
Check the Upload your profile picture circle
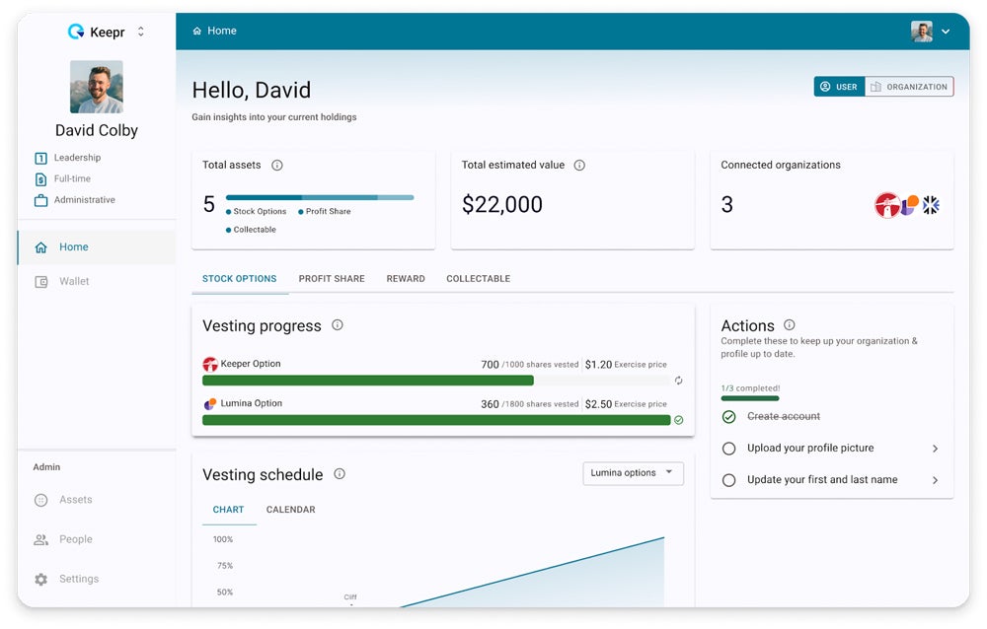[x=729, y=449]
